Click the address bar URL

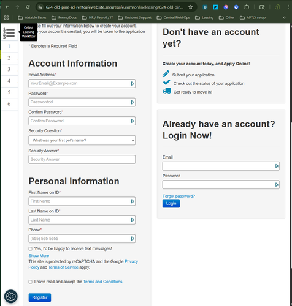[x=115, y=7]
